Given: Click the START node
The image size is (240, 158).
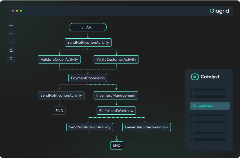Looking at the screenshot, I should [87, 27].
